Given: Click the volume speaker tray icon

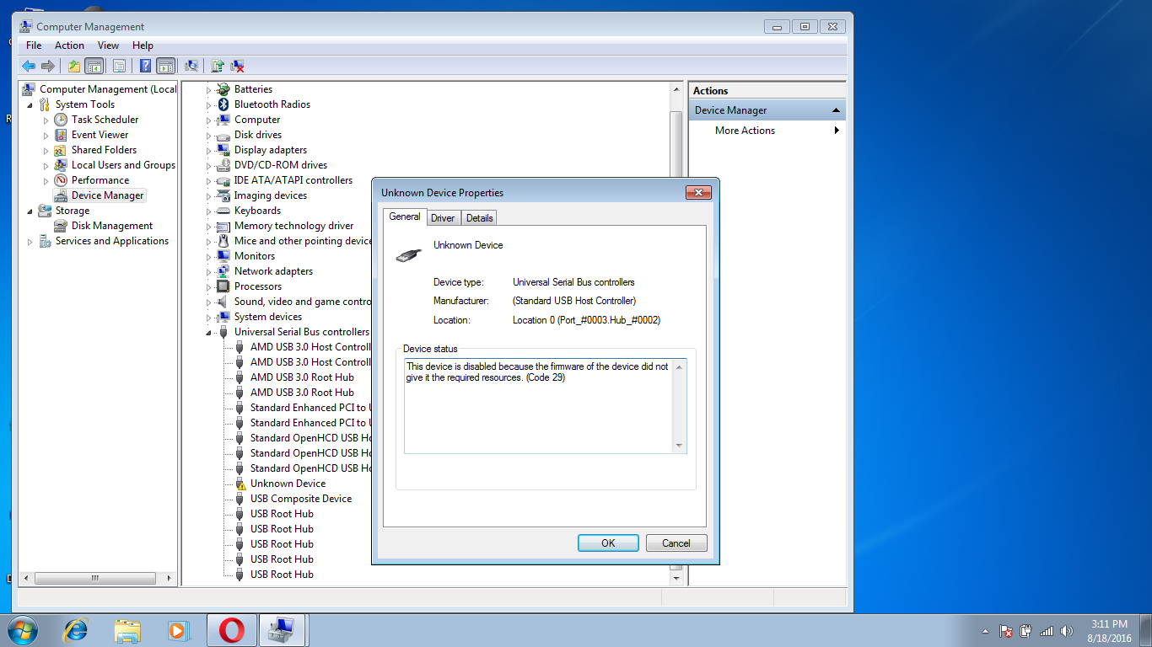Looking at the screenshot, I should click(x=1067, y=631).
